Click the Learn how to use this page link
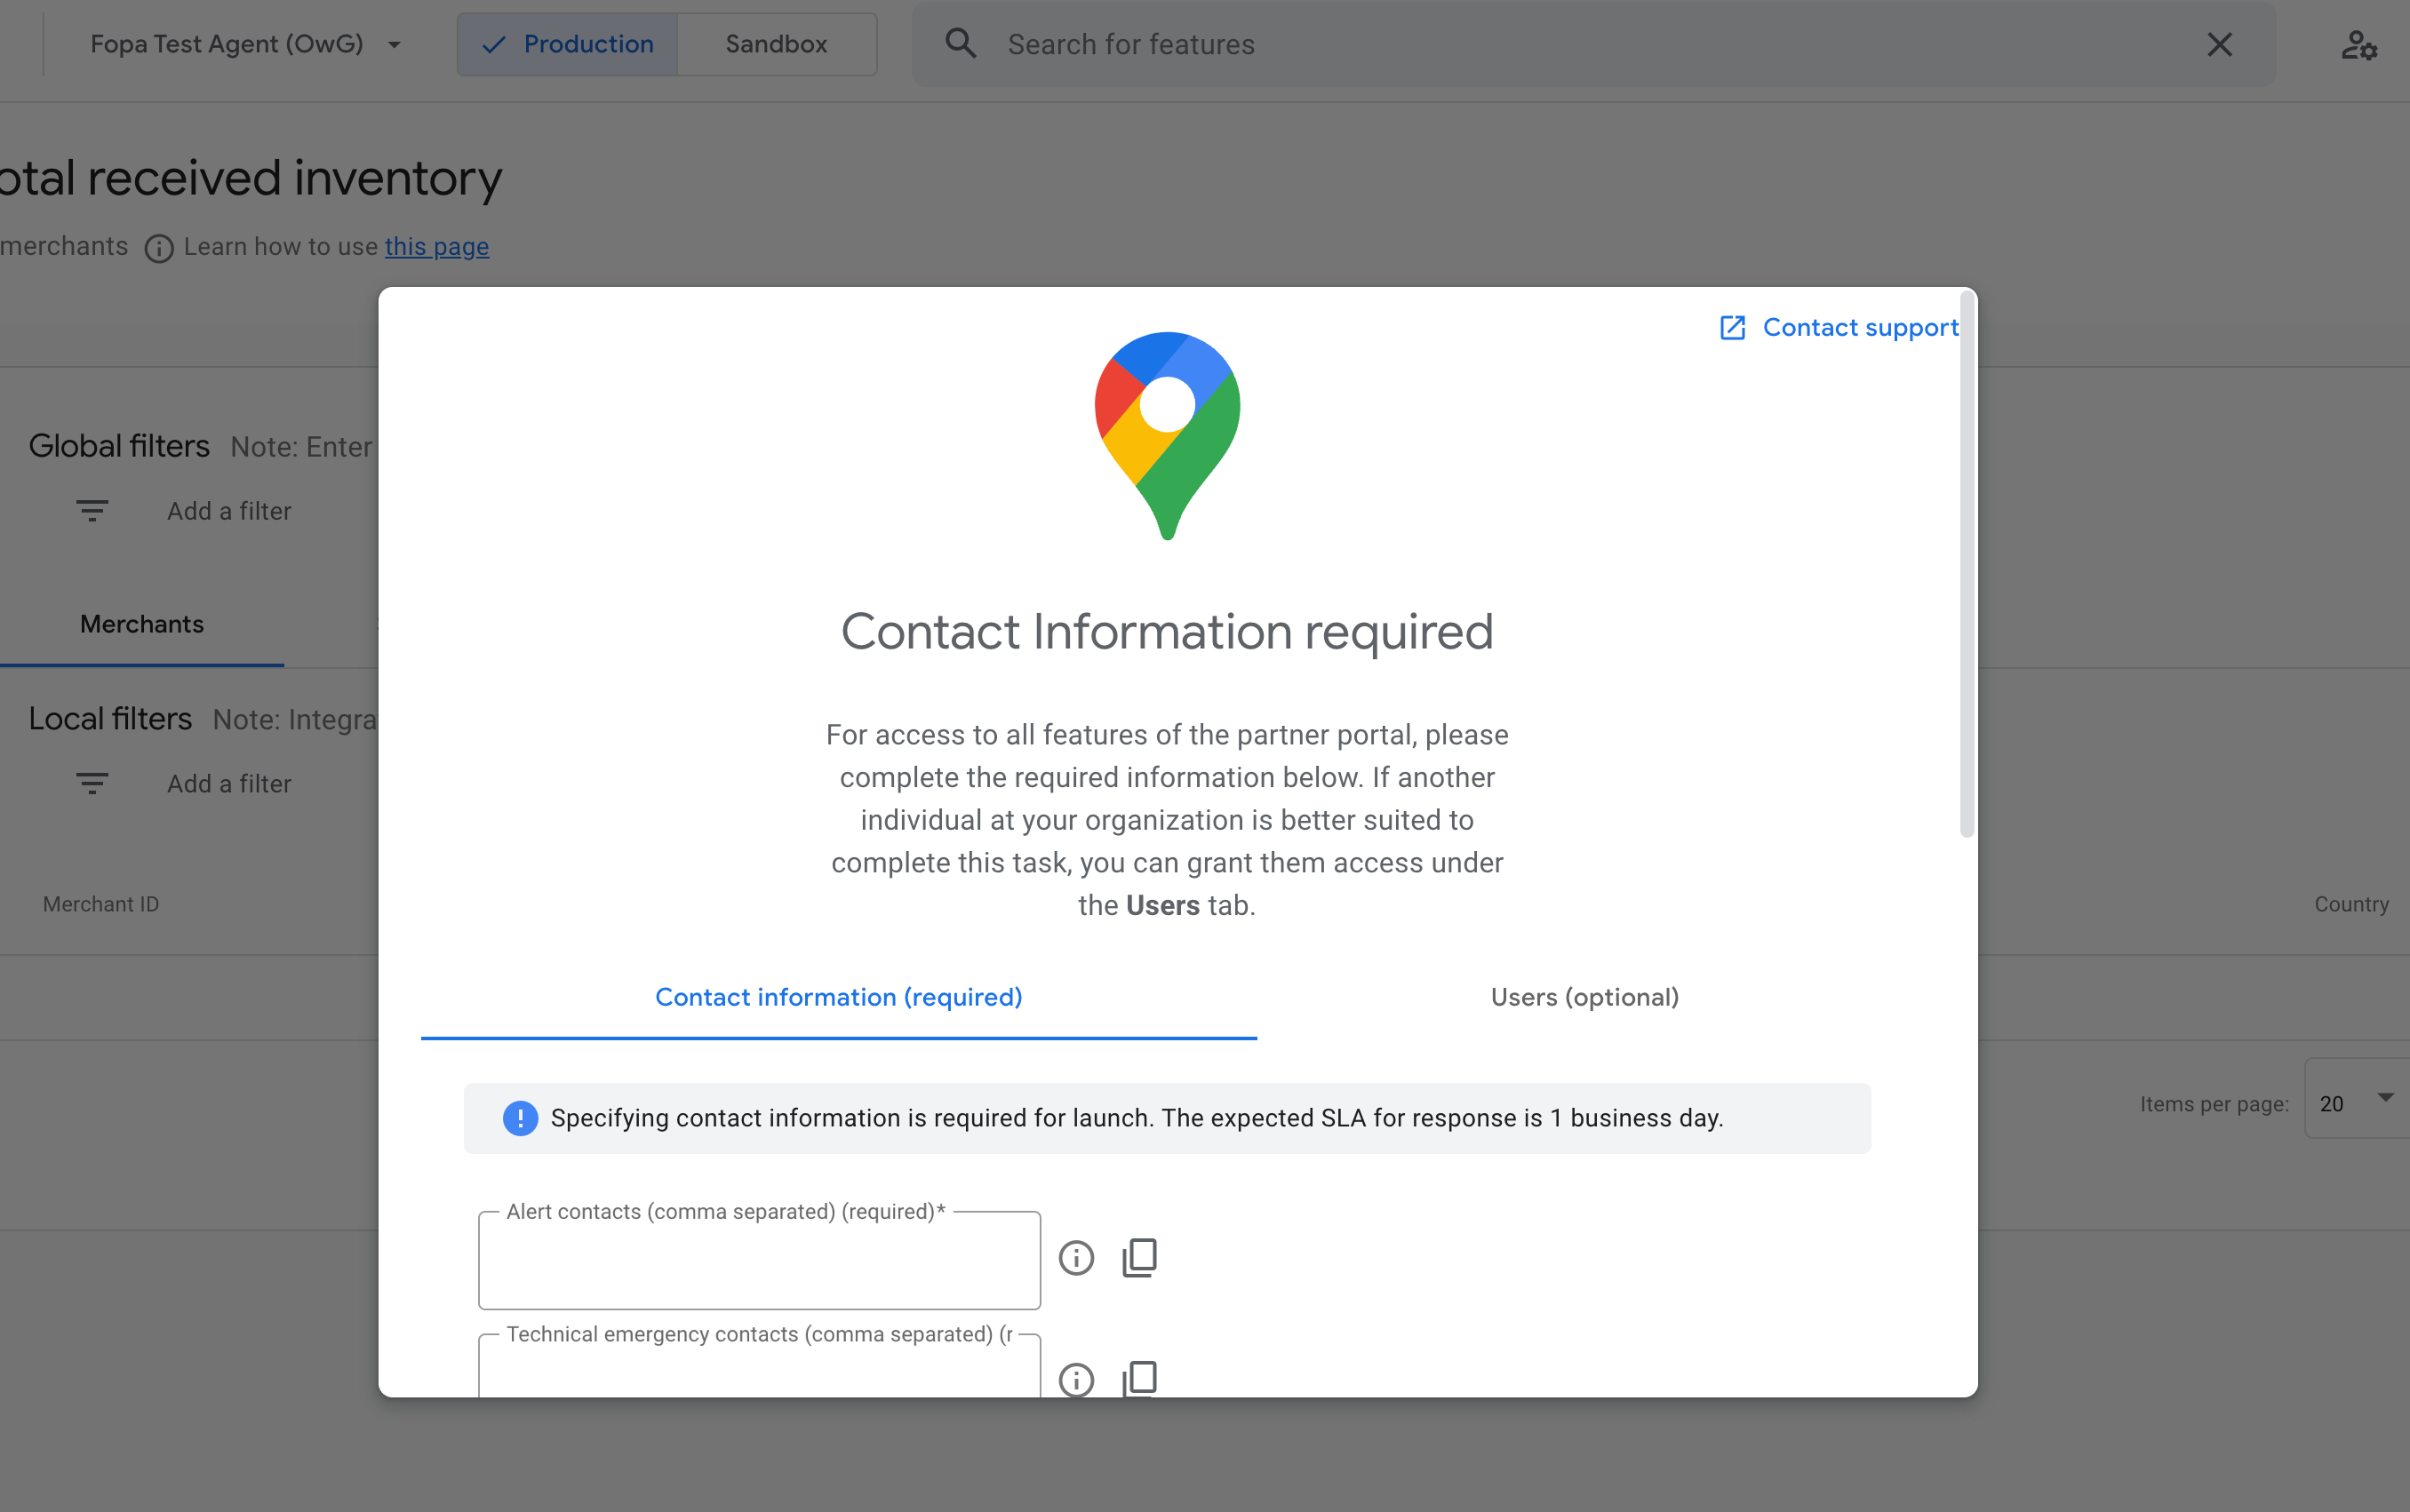This screenshot has height=1512, width=2410. [434, 245]
